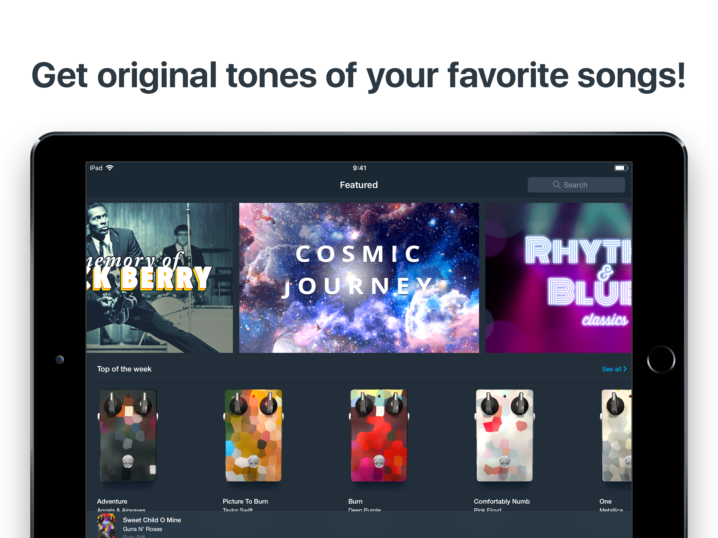718x538 pixels.
Task: Select the Top of the week heading
Action: (124, 369)
